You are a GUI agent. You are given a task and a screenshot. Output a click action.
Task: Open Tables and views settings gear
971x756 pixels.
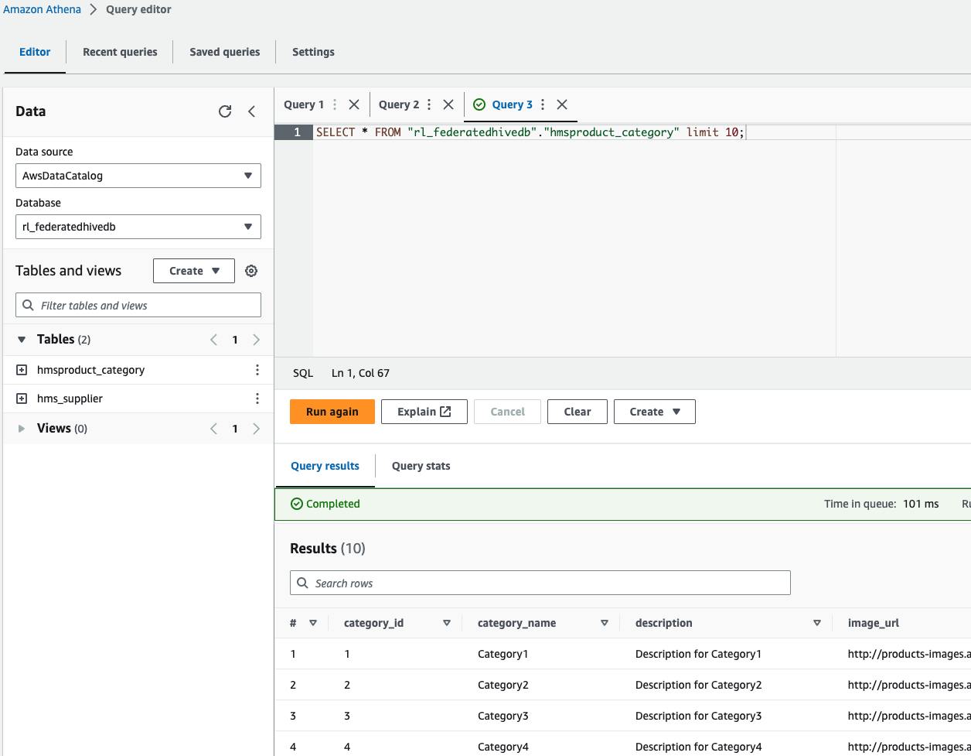251,271
